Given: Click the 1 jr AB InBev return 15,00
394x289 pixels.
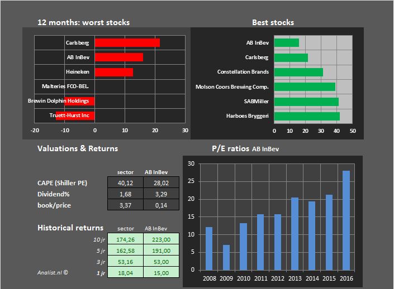Looking at the screenshot, I should click(161, 272).
